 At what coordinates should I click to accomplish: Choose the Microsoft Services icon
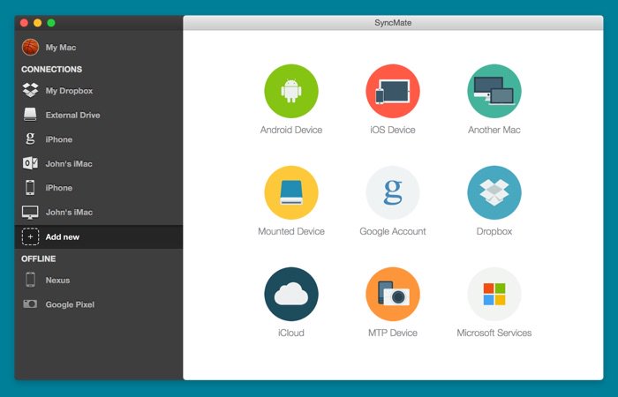click(x=494, y=294)
